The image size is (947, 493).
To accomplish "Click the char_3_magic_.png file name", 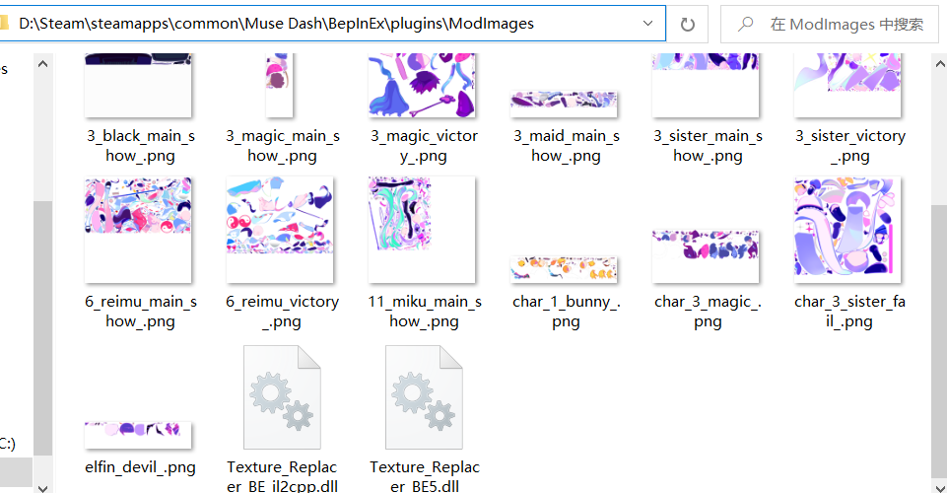I will tap(708, 312).
